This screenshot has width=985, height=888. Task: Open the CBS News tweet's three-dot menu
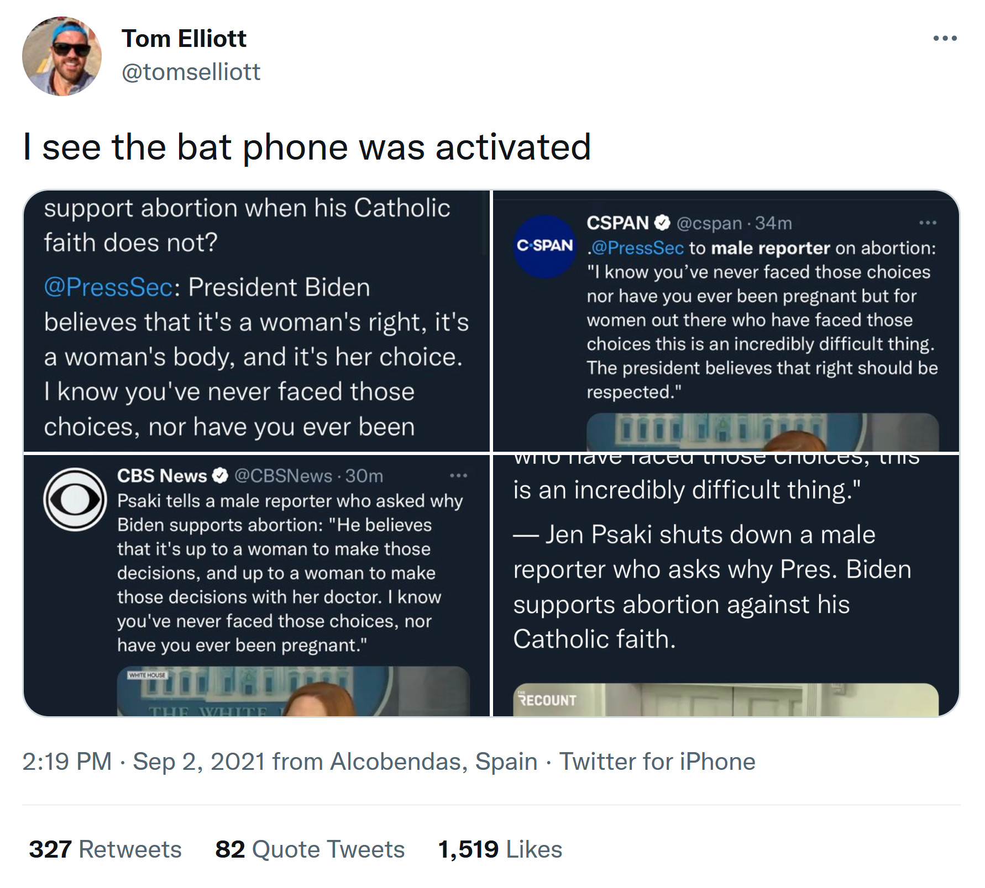coord(458,475)
